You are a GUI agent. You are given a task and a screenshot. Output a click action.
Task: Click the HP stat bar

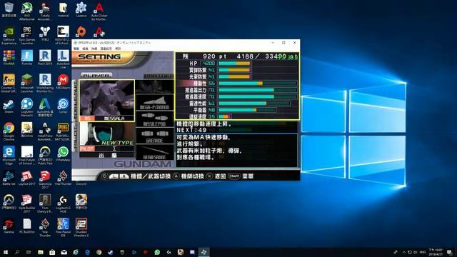pyautogui.click(x=235, y=64)
